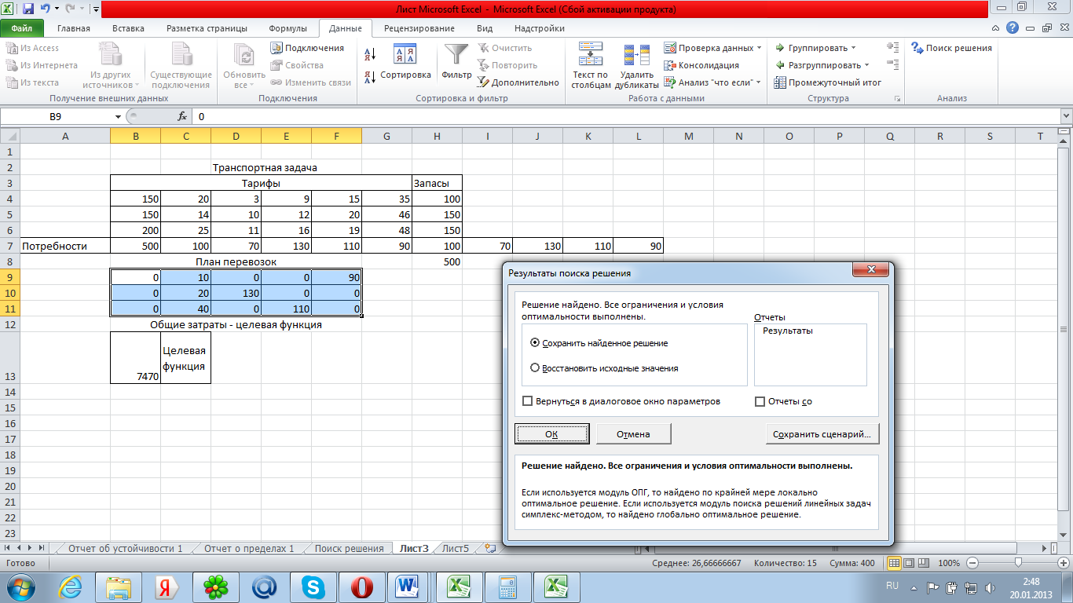Switch to Normal view in status bar
The width and height of the screenshot is (1073, 603).
click(x=894, y=563)
